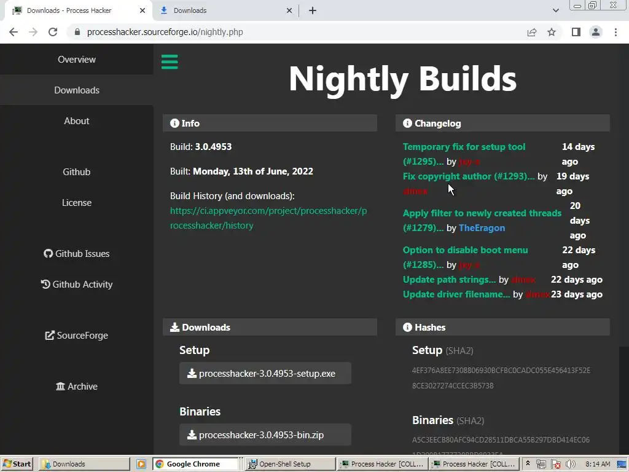Click the address bar URL field
Image resolution: width=629 pixels, height=472 pixels.
pyautogui.click(x=297, y=32)
